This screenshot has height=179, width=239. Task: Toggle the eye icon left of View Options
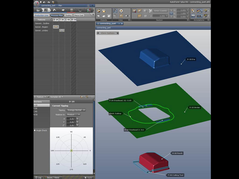(98, 33)
